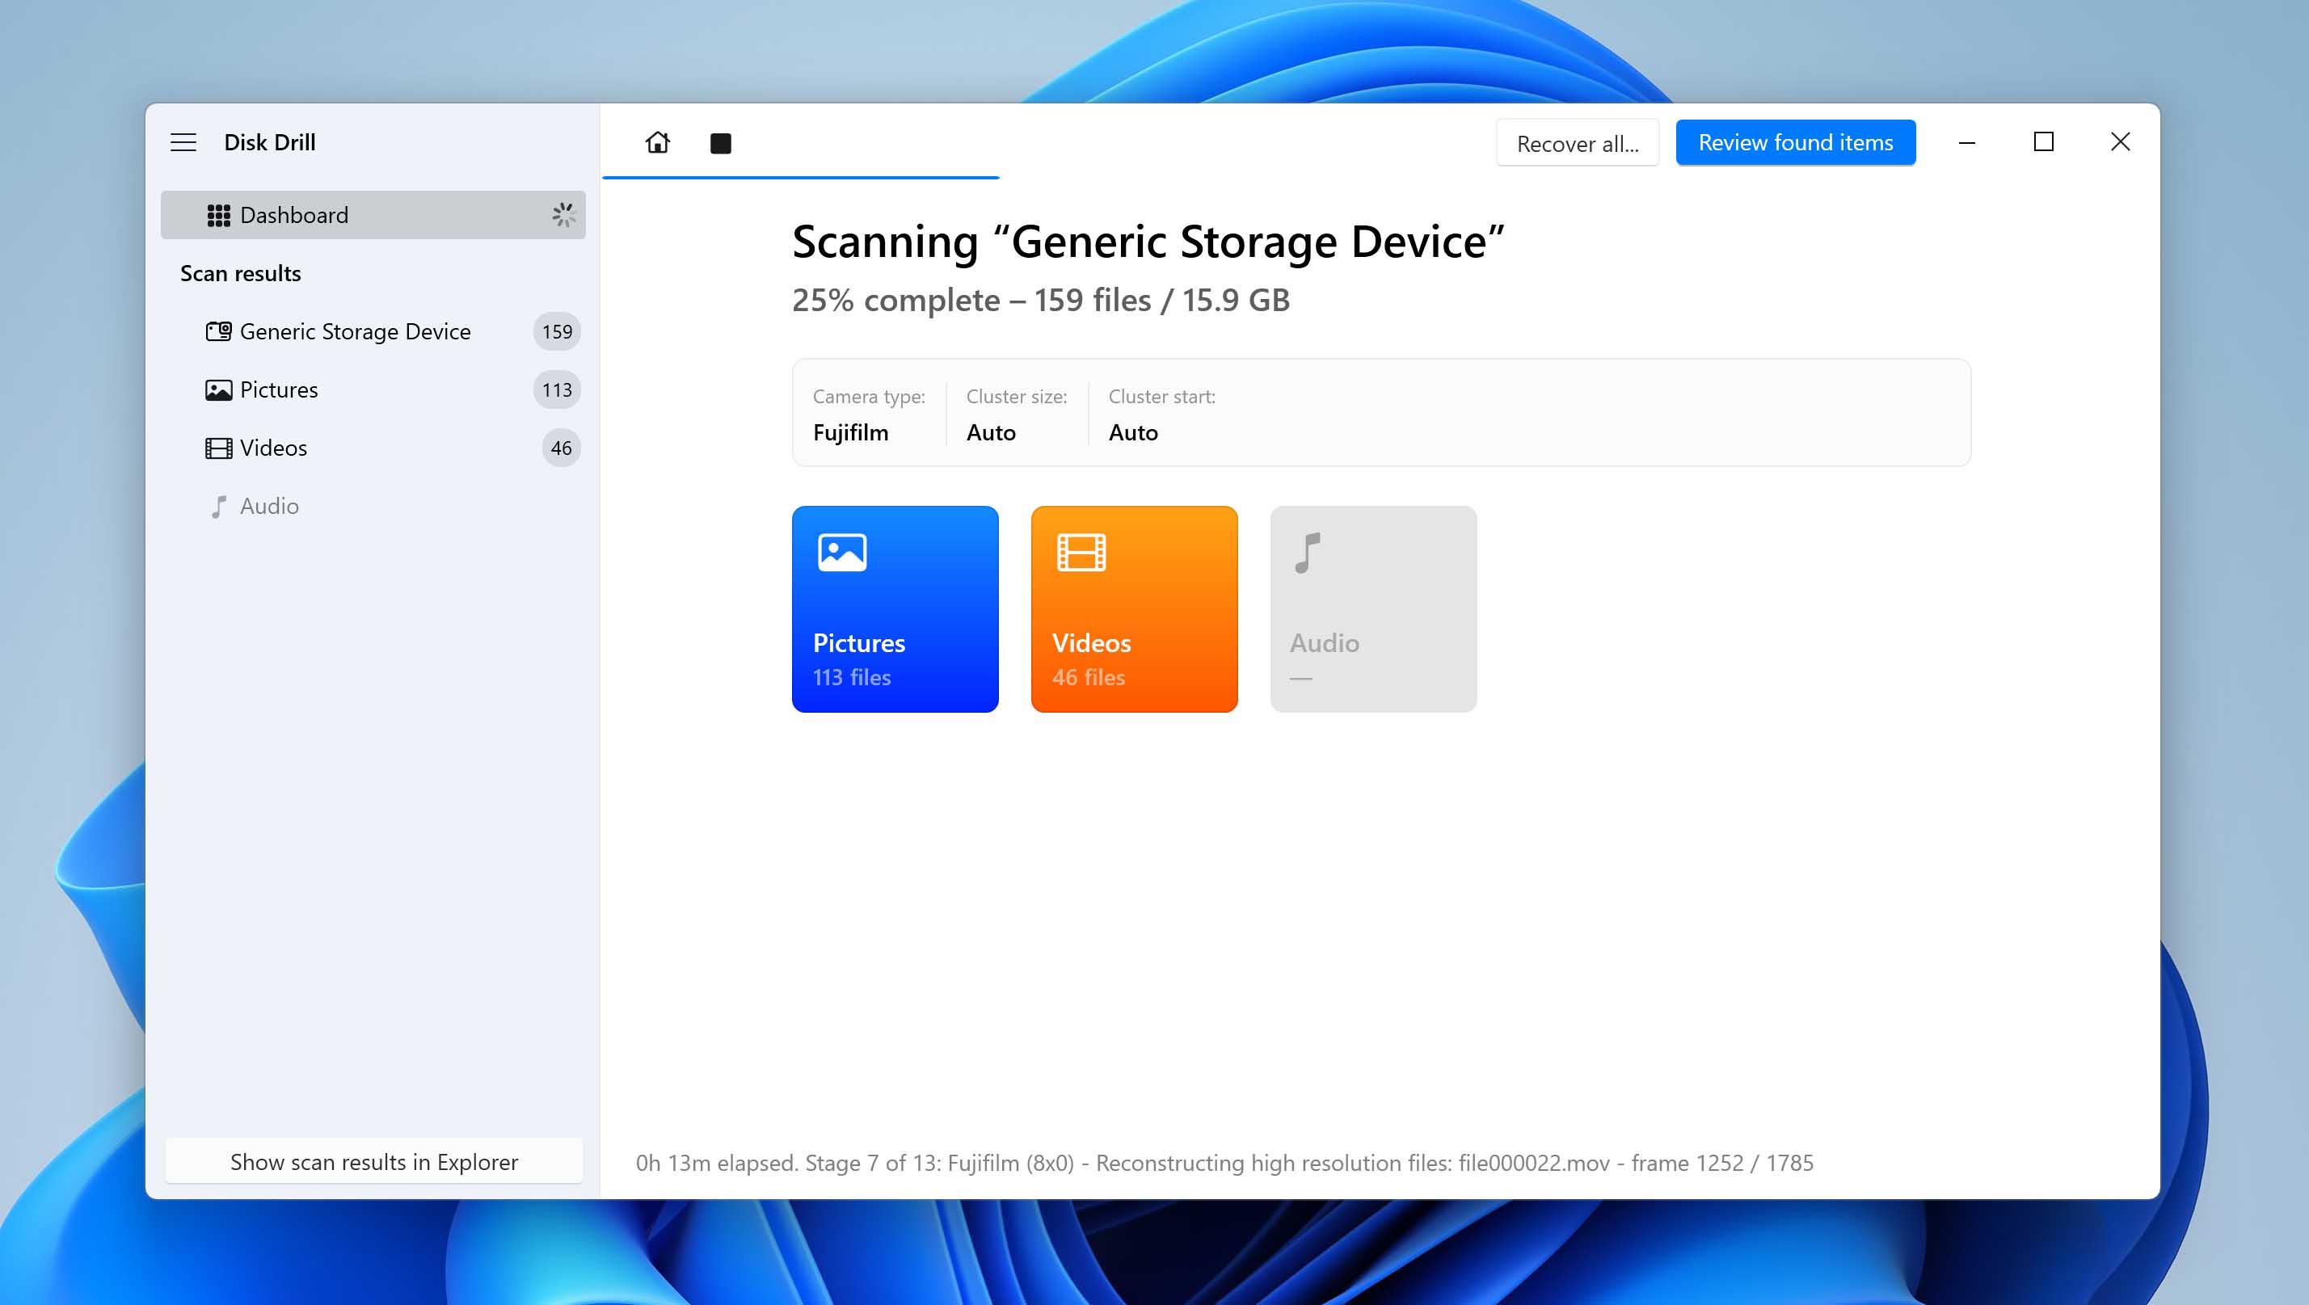Image resolution: width=2309 pixels, height=1305 pixels.
Task: Minimize the Disk Drill window
Action: pos(1966,142)
